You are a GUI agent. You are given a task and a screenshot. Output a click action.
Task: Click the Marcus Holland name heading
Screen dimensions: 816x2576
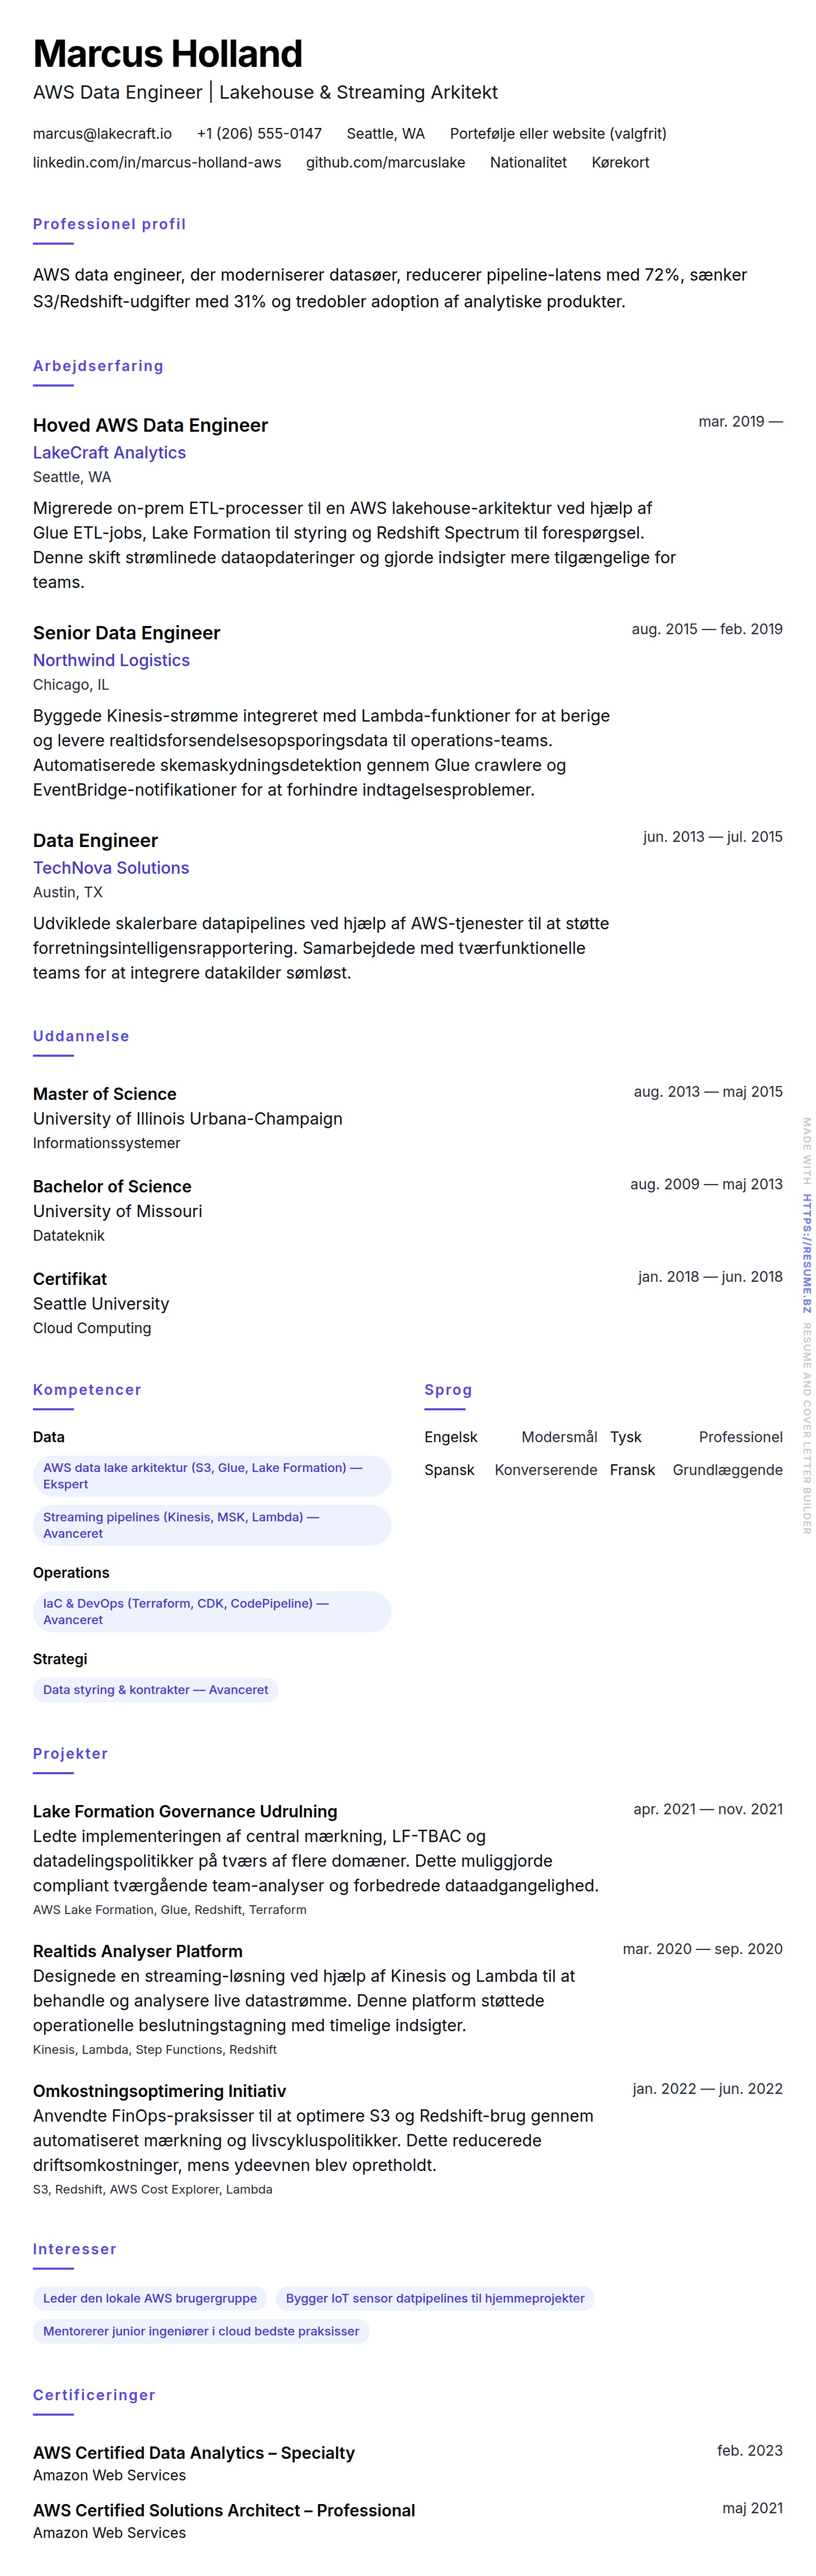coord(168,54)
